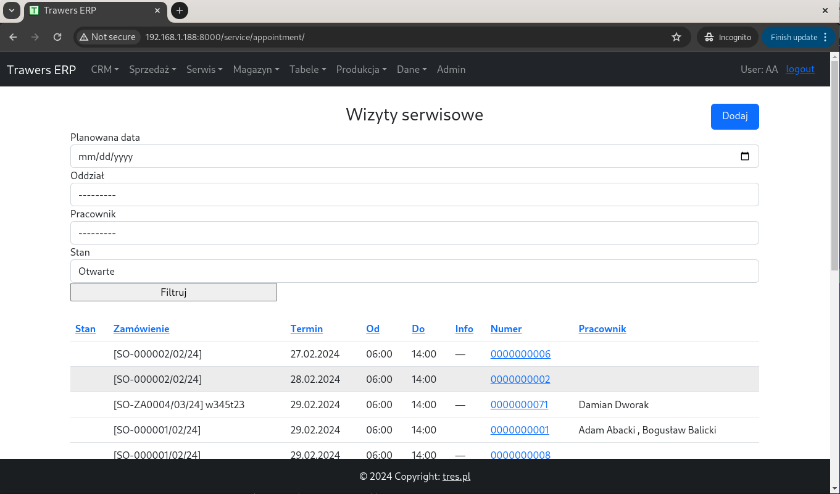Open a new browser tab

(179, 10)
